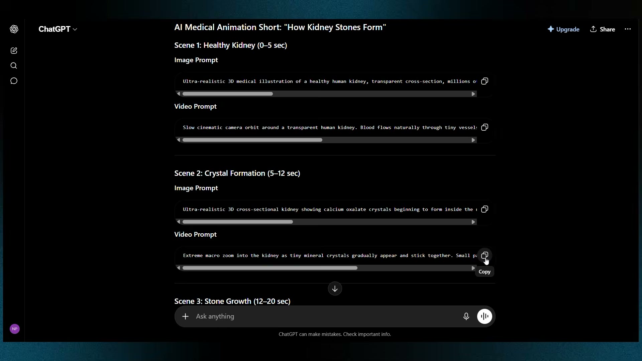
Task: Click left arrow of Scene 1 Image Prompt scrollbar
Action: coord(178,94)
